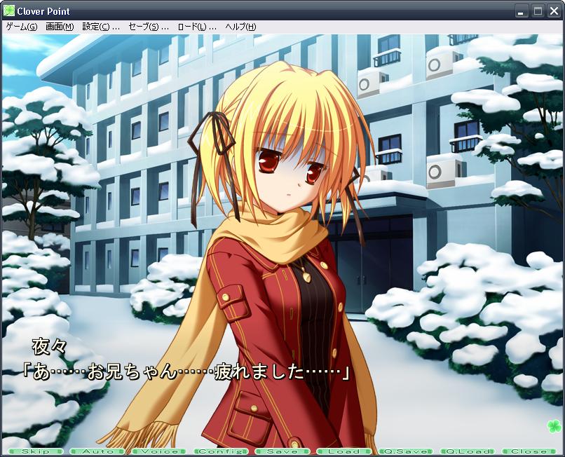Screen dimensions: 565x457
Task: Click the Save button
Action: 282,451
